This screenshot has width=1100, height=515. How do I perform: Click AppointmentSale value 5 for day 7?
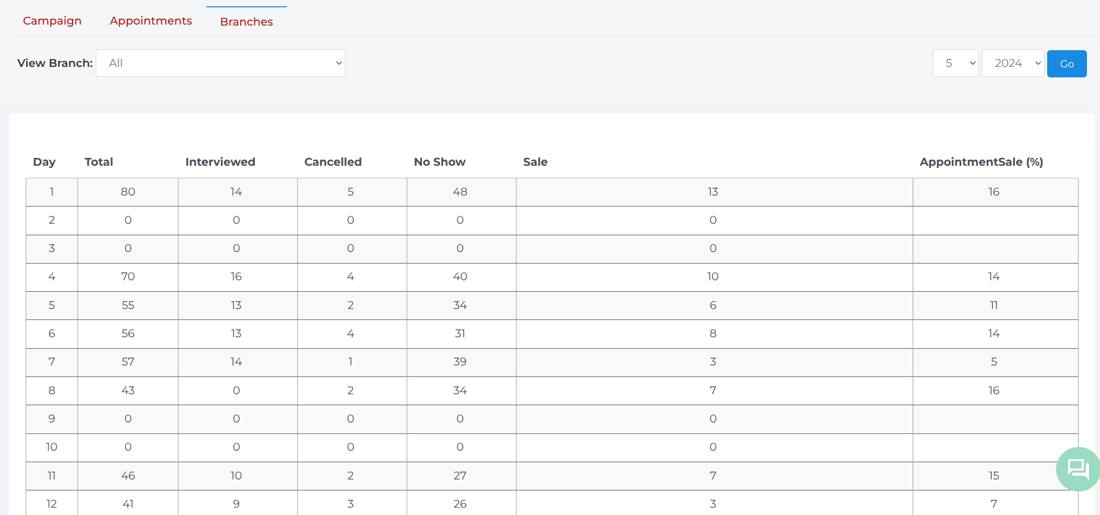994,362
